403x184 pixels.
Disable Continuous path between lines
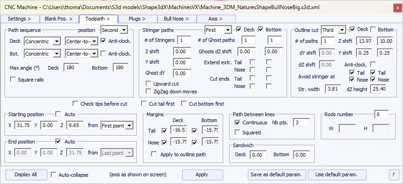point(237,123)
